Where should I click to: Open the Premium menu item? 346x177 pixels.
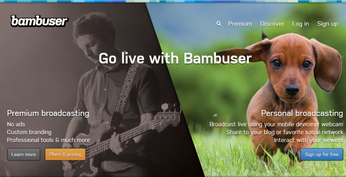[240, 23]
